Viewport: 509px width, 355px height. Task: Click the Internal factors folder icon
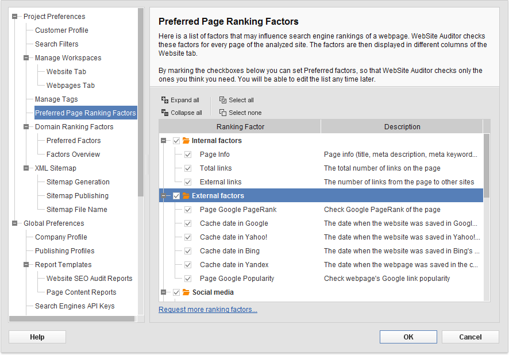tap(186, 141)
